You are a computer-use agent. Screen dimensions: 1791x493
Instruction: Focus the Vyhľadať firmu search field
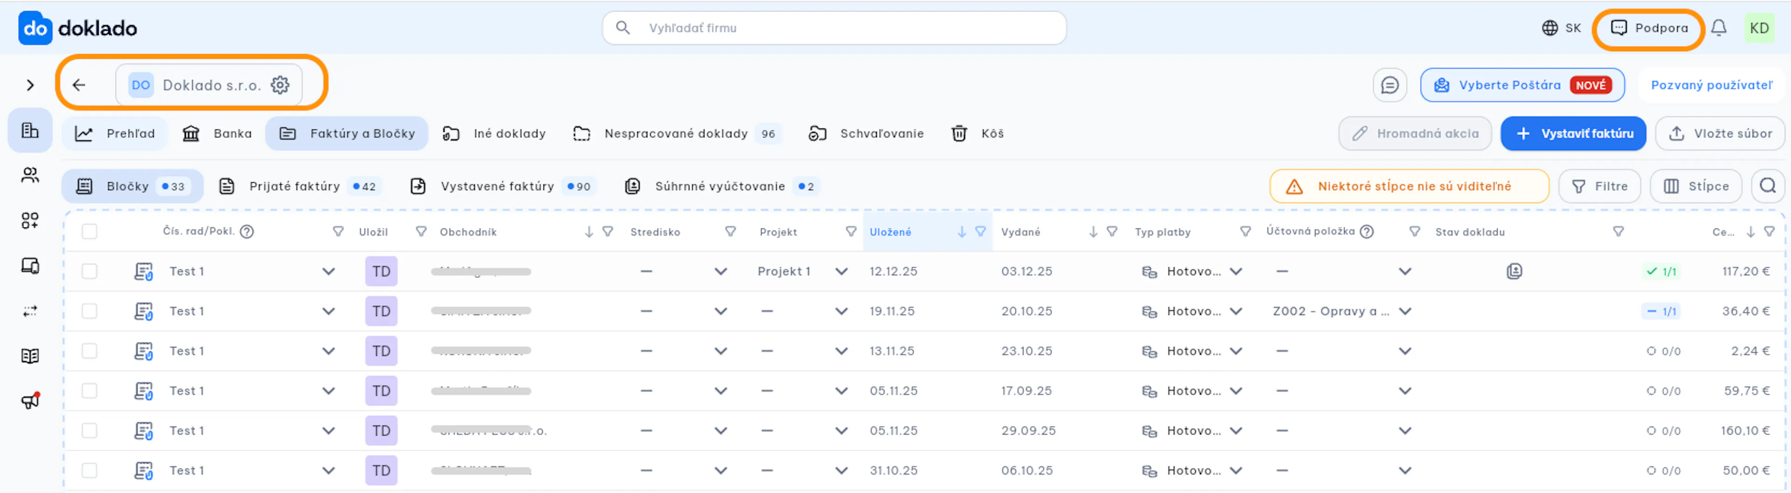(834, 28)
